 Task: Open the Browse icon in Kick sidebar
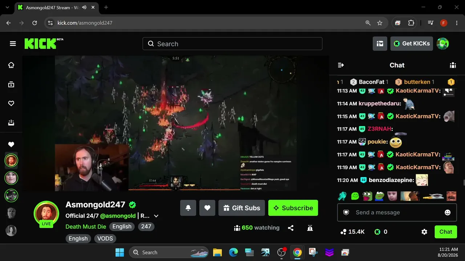pyautogui.click(x=11, y=84)
